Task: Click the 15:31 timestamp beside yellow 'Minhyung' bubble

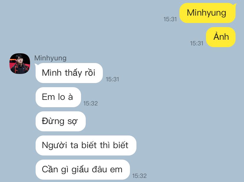Action: pyautogui.click(x=170, y=19)
